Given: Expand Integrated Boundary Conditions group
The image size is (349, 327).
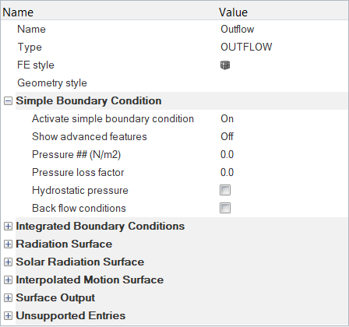Looking at the screenshot, I should coord(8,227).
